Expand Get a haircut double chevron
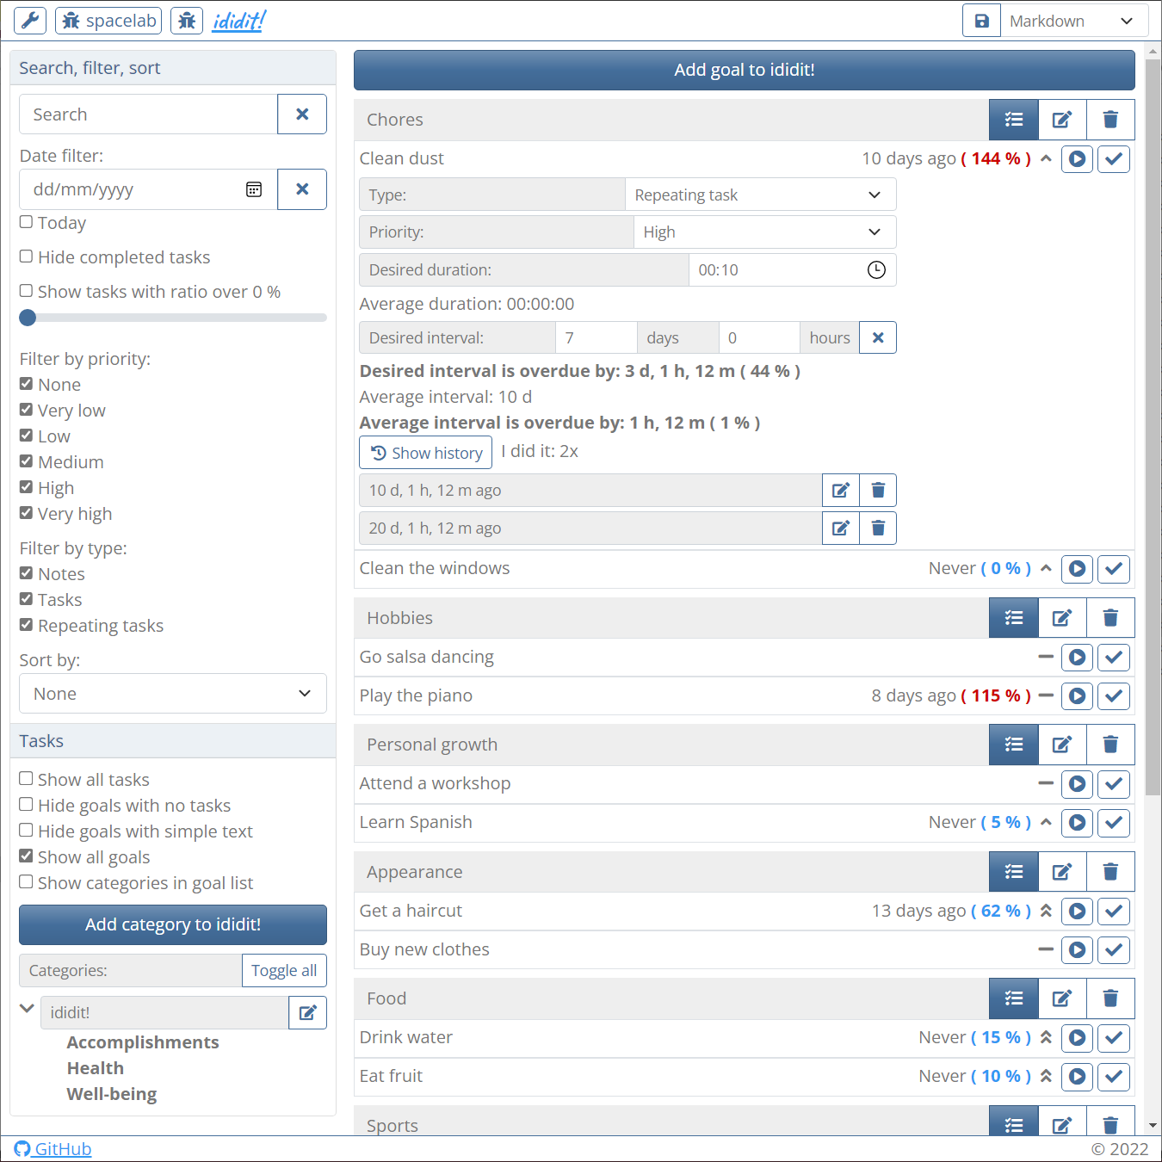 click(1046, 911)
